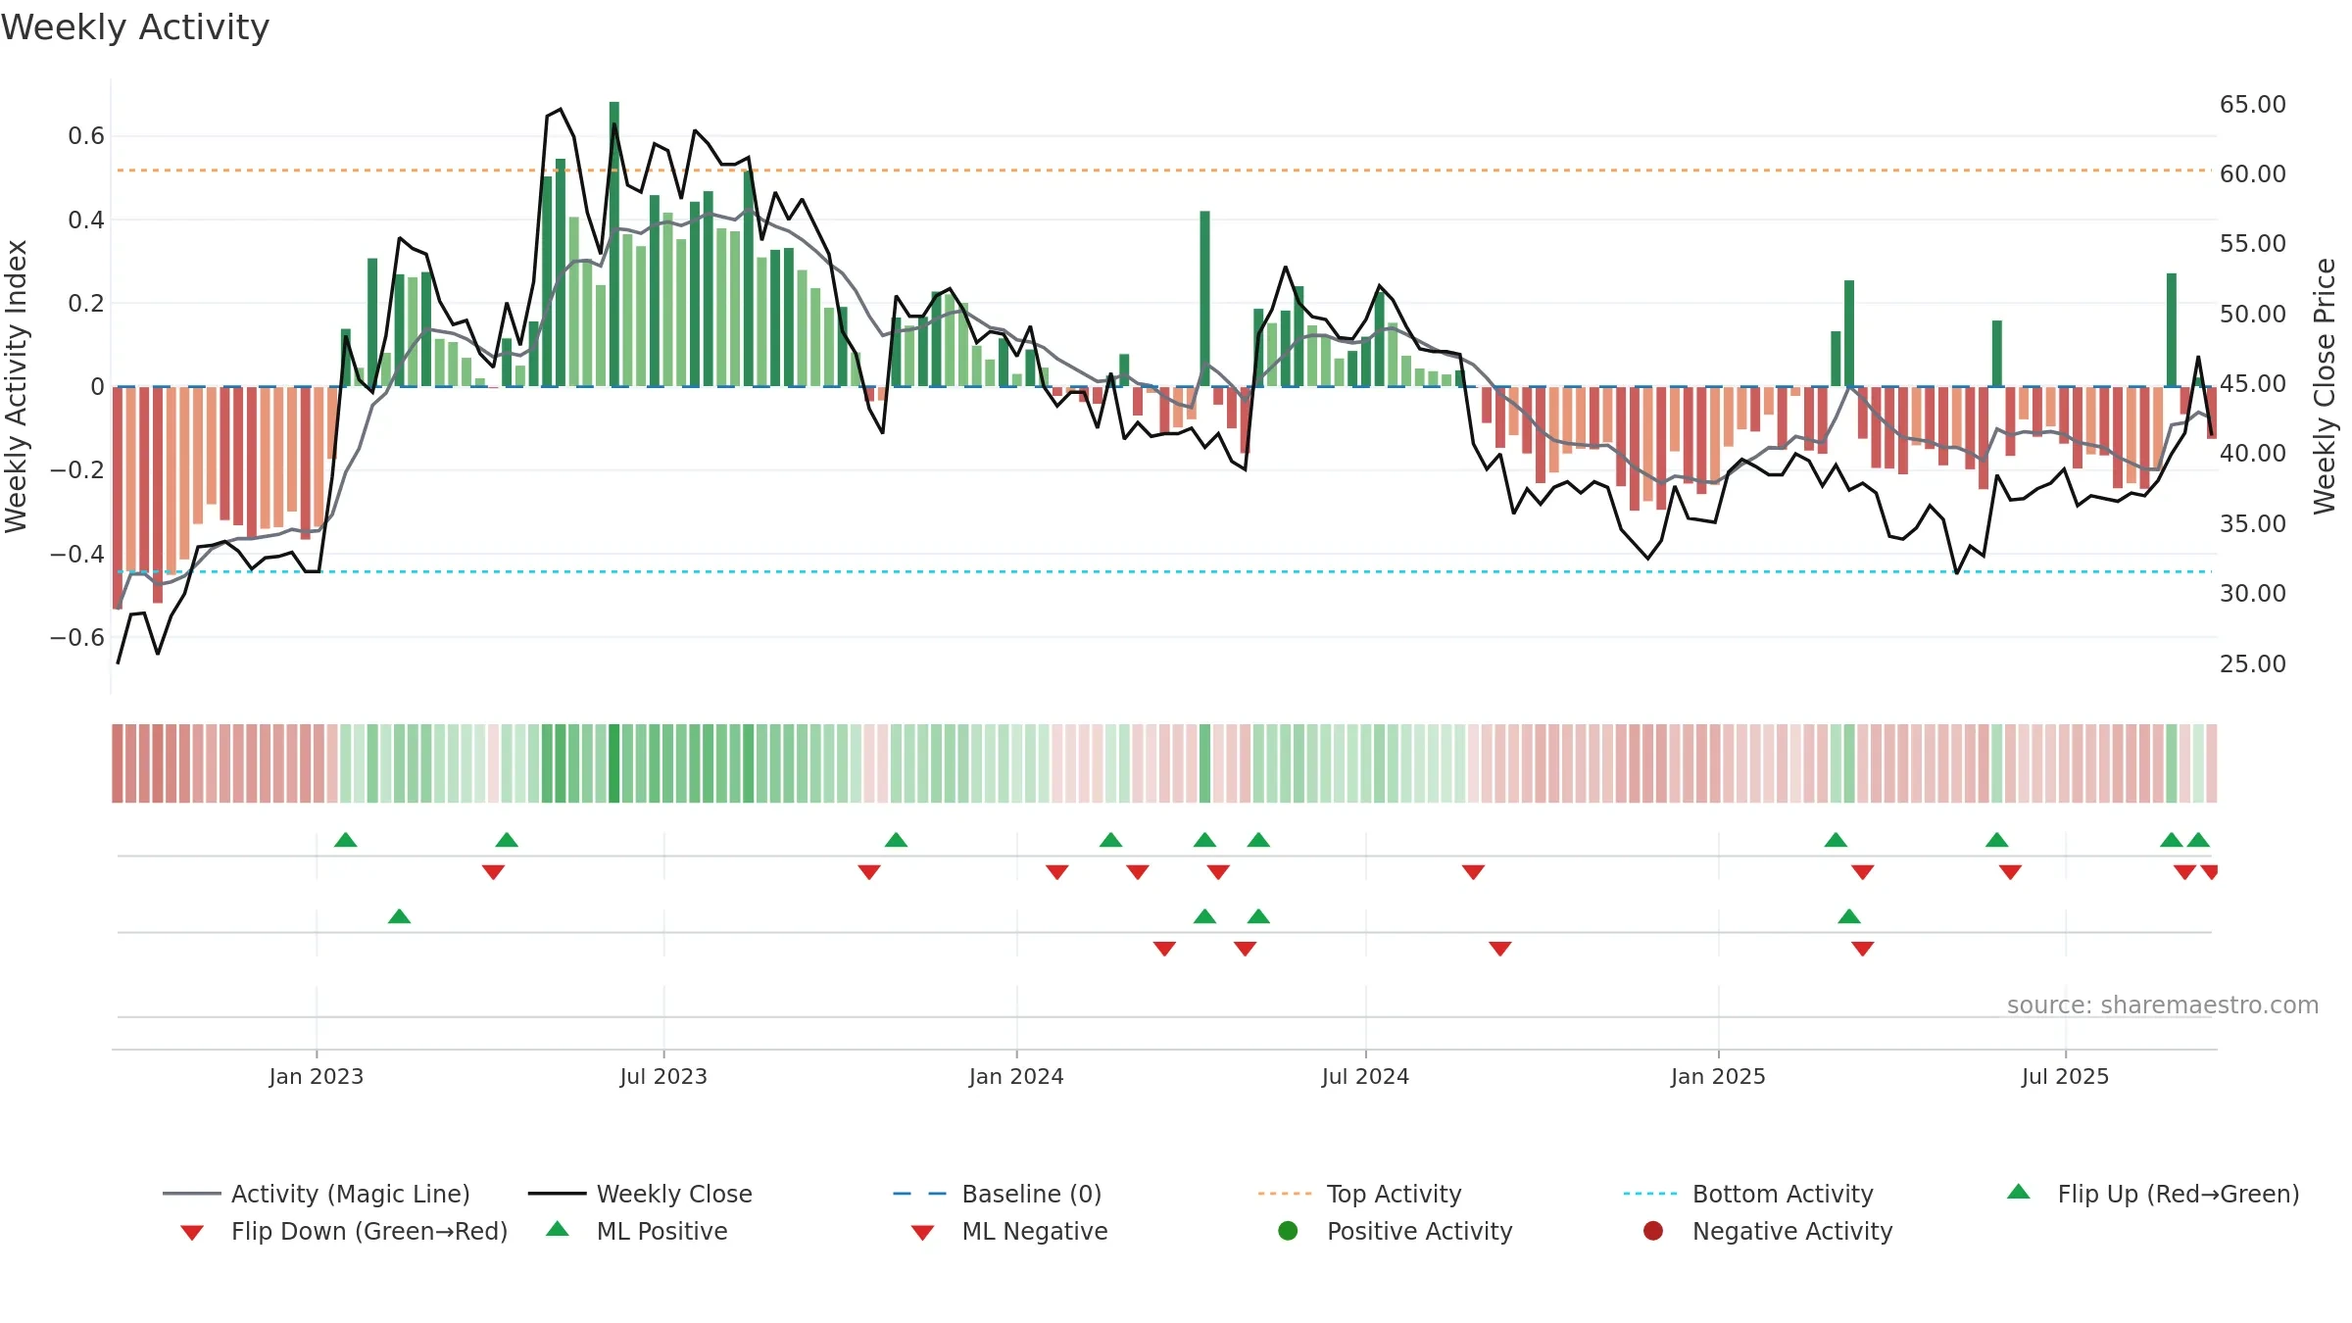Click the 0.2 left axis tick label
The image size is (2352, 1323).
(x=86, y=304)
